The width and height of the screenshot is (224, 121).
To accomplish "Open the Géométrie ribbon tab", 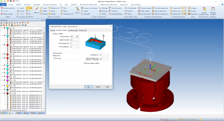I will [36, 5].
